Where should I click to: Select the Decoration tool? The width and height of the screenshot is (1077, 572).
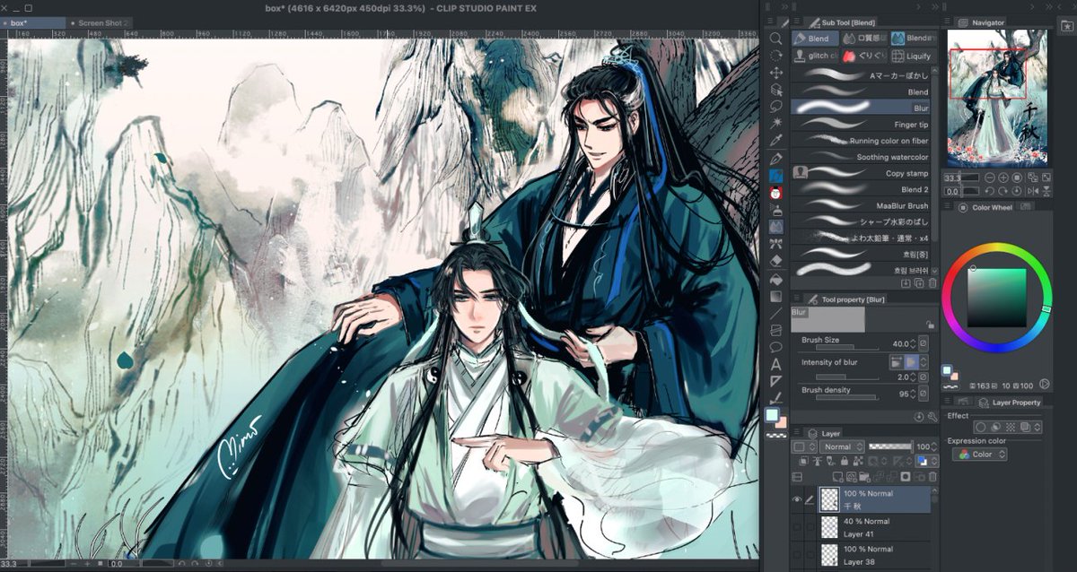pos(776,243)
